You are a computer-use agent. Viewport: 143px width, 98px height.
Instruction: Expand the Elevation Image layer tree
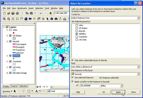7,73
